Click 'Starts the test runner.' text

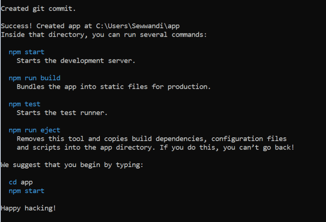[62, 113]
